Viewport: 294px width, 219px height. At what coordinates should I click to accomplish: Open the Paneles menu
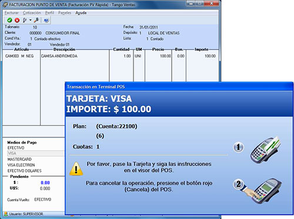[x=65, y=13]
